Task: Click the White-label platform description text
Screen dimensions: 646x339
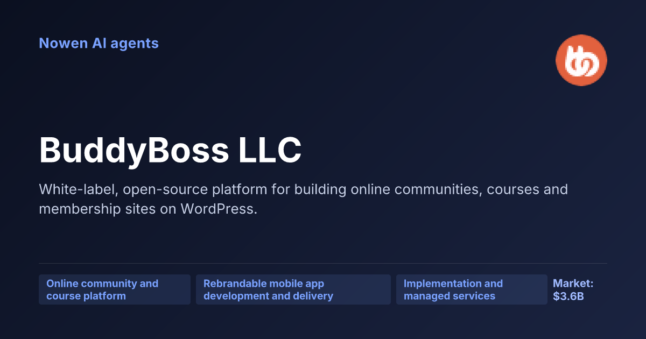Action: click(303, 199)
